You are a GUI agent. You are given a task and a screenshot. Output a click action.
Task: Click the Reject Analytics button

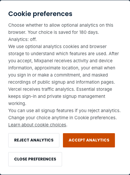(x=34, y=140)
